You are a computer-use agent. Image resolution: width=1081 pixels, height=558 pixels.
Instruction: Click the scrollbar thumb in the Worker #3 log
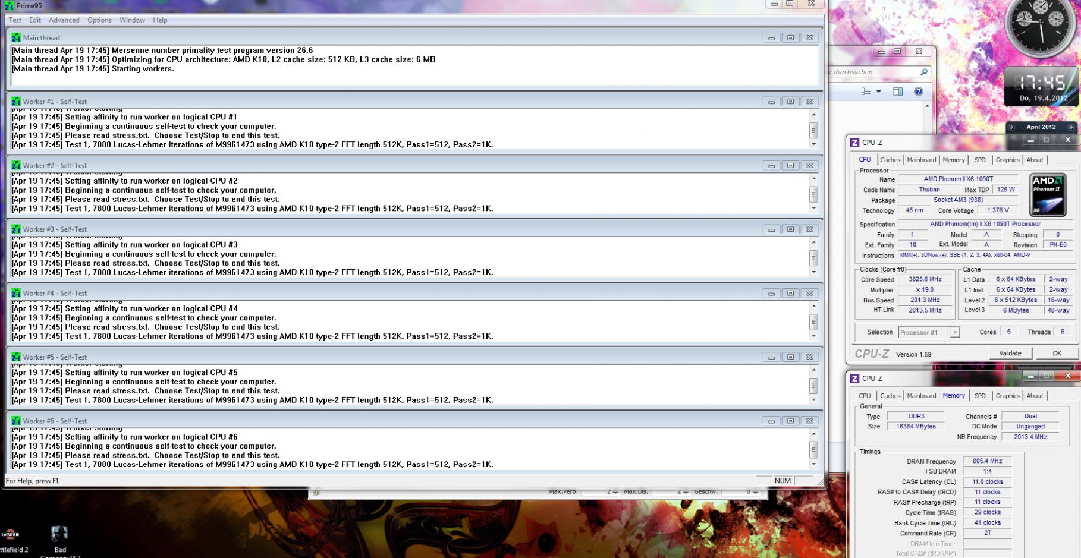click(813, 258)
